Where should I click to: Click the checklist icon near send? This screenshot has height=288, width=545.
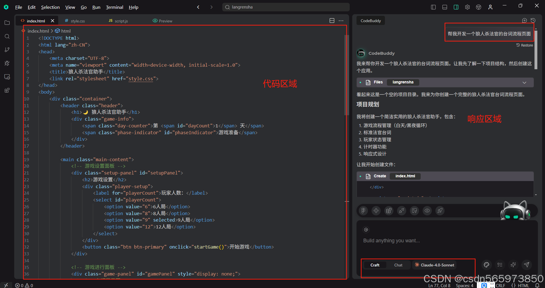[500, 265]
